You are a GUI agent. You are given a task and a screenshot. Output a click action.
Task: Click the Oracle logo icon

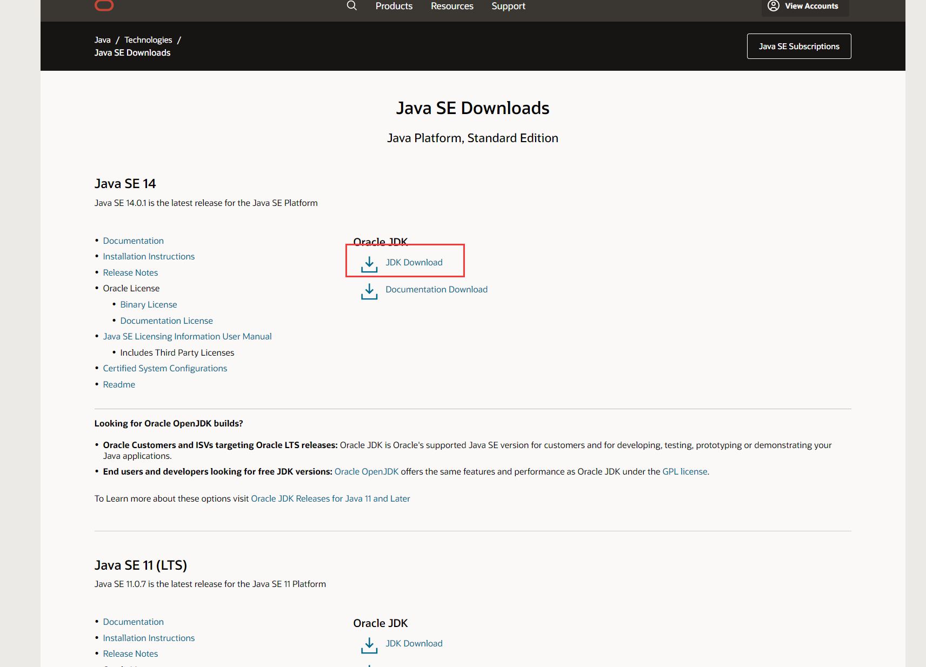click(104, 5)
